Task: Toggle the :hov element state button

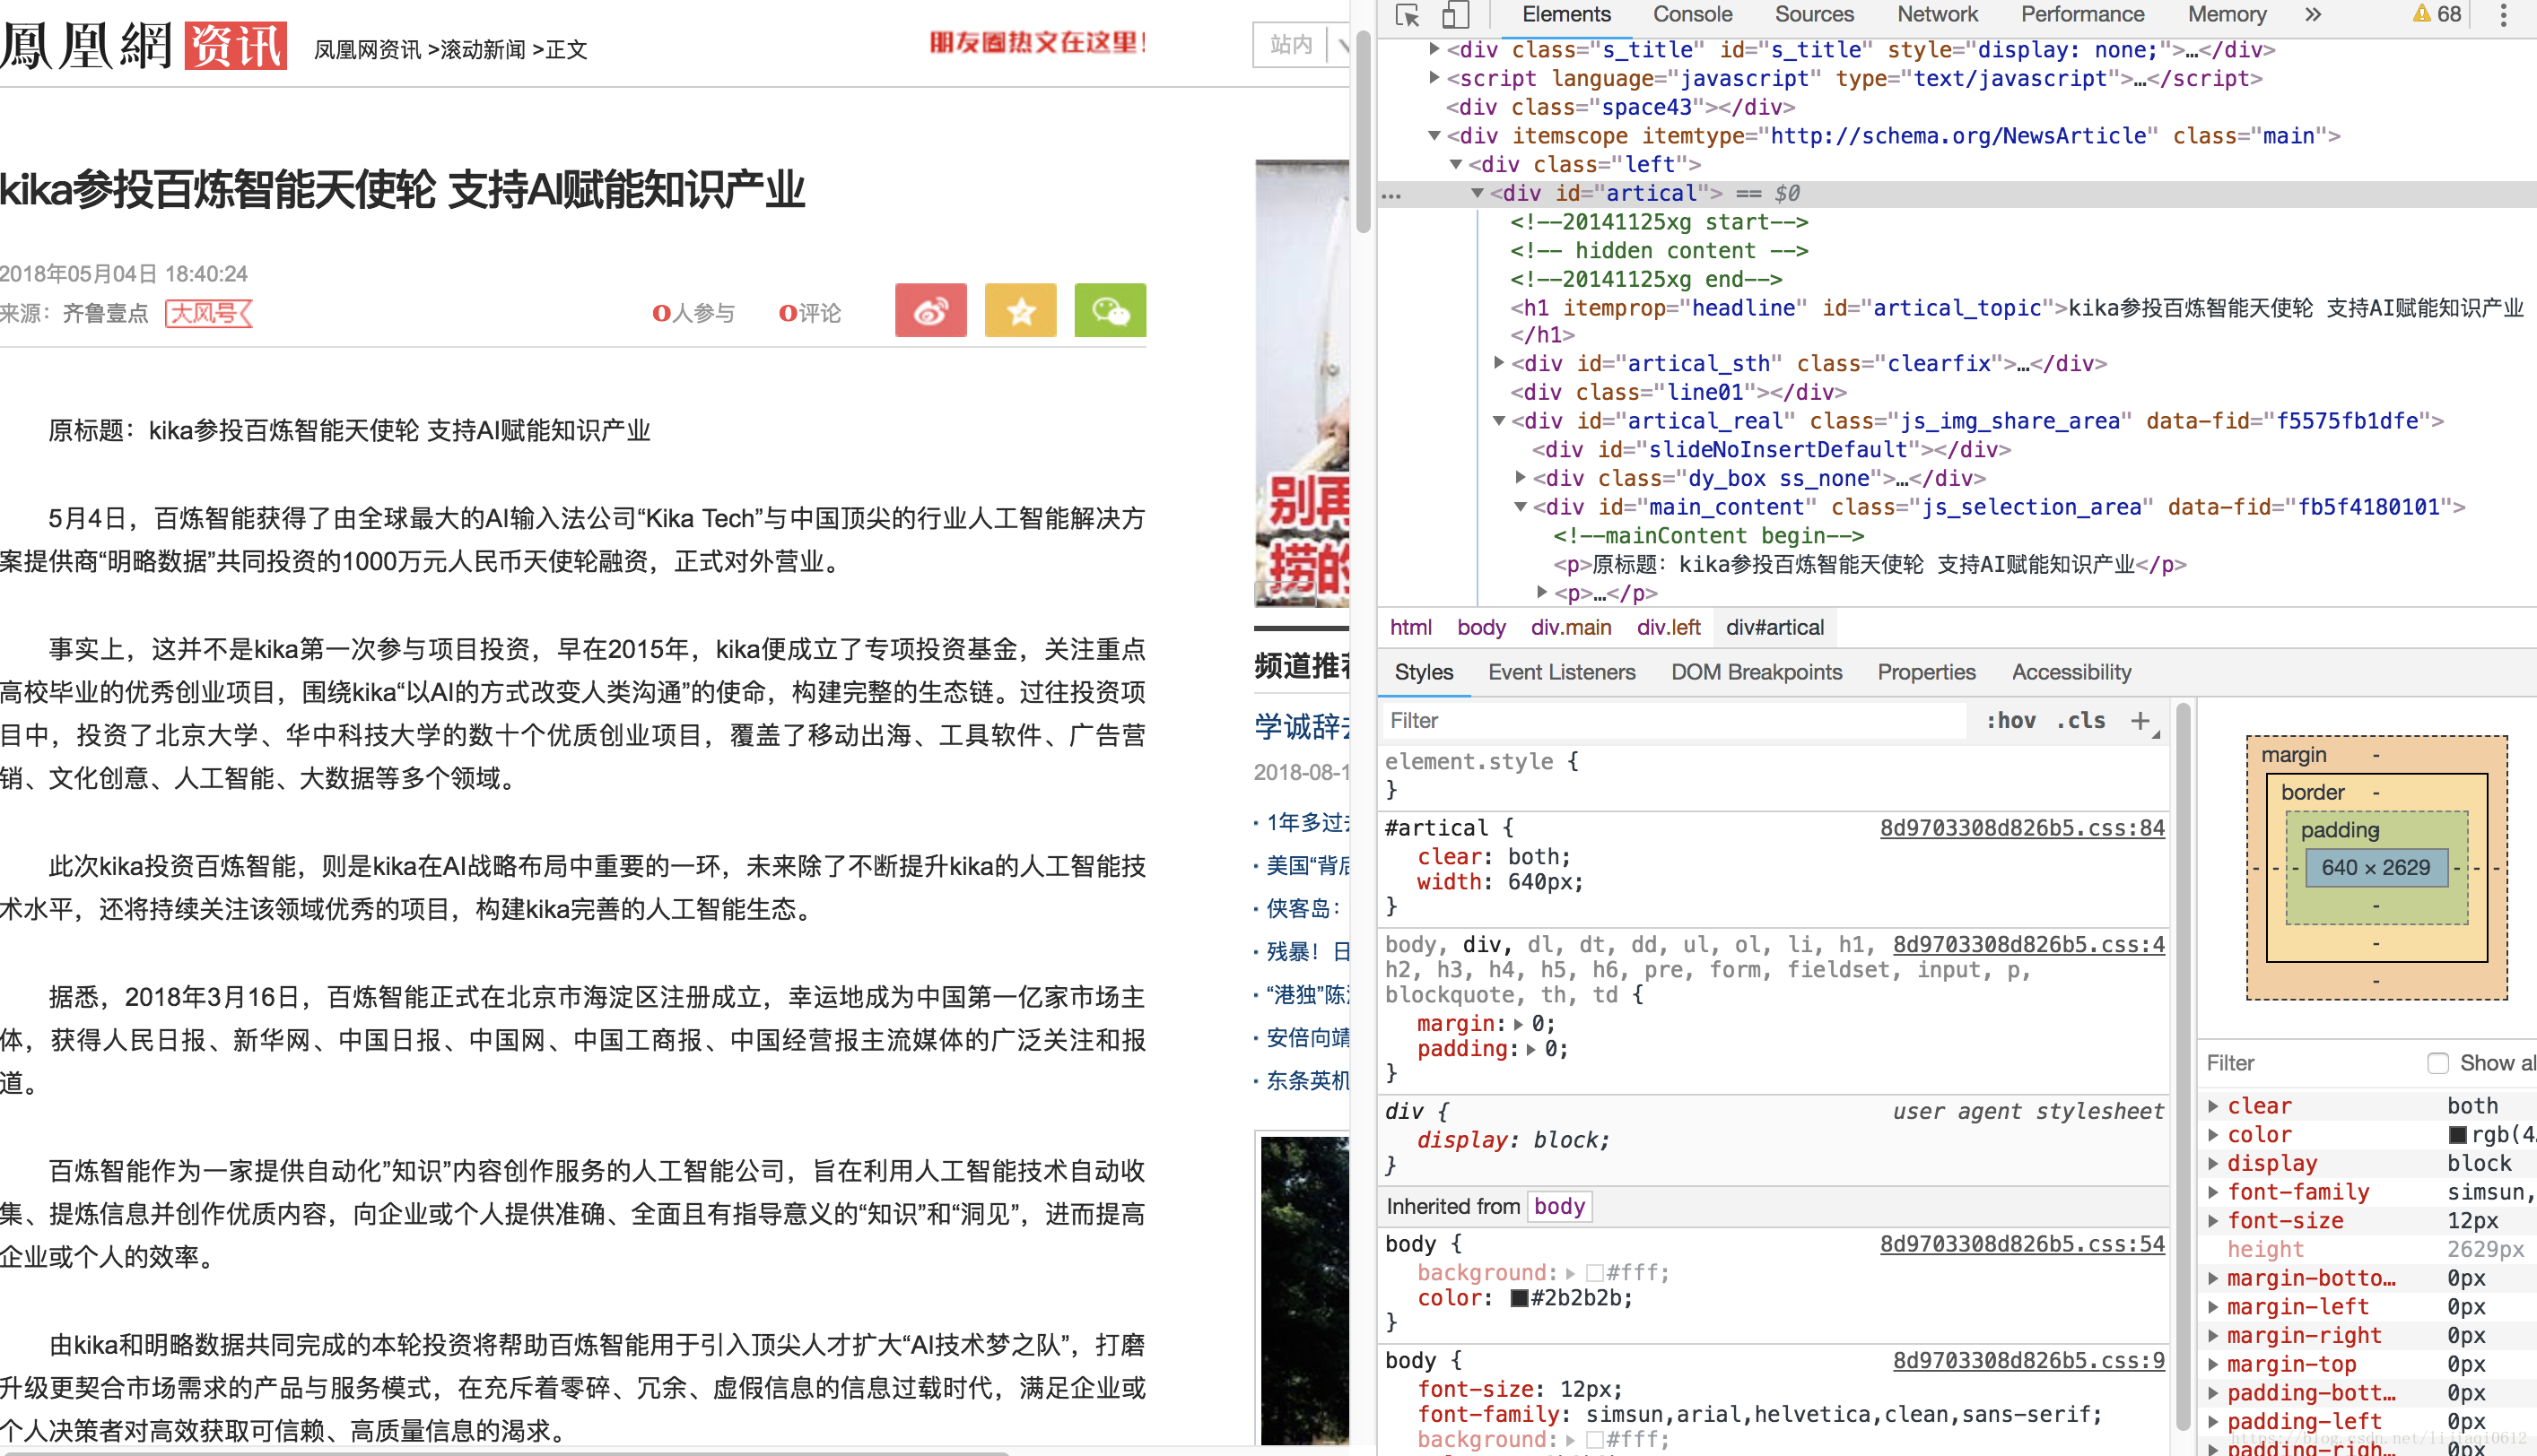Action: click(2010, 720)
